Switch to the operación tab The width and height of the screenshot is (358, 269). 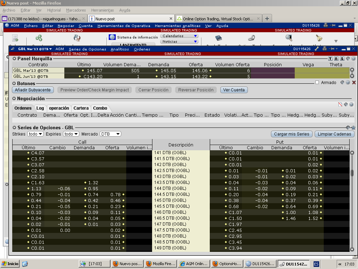[59, 108]
